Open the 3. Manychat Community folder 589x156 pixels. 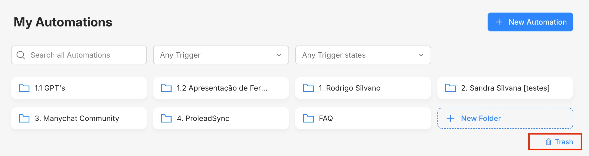coord(79,118)
